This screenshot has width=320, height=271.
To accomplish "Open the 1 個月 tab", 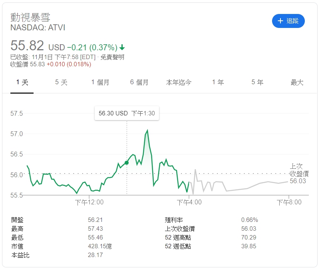I will pyautogui.click(x=100, y=82).
